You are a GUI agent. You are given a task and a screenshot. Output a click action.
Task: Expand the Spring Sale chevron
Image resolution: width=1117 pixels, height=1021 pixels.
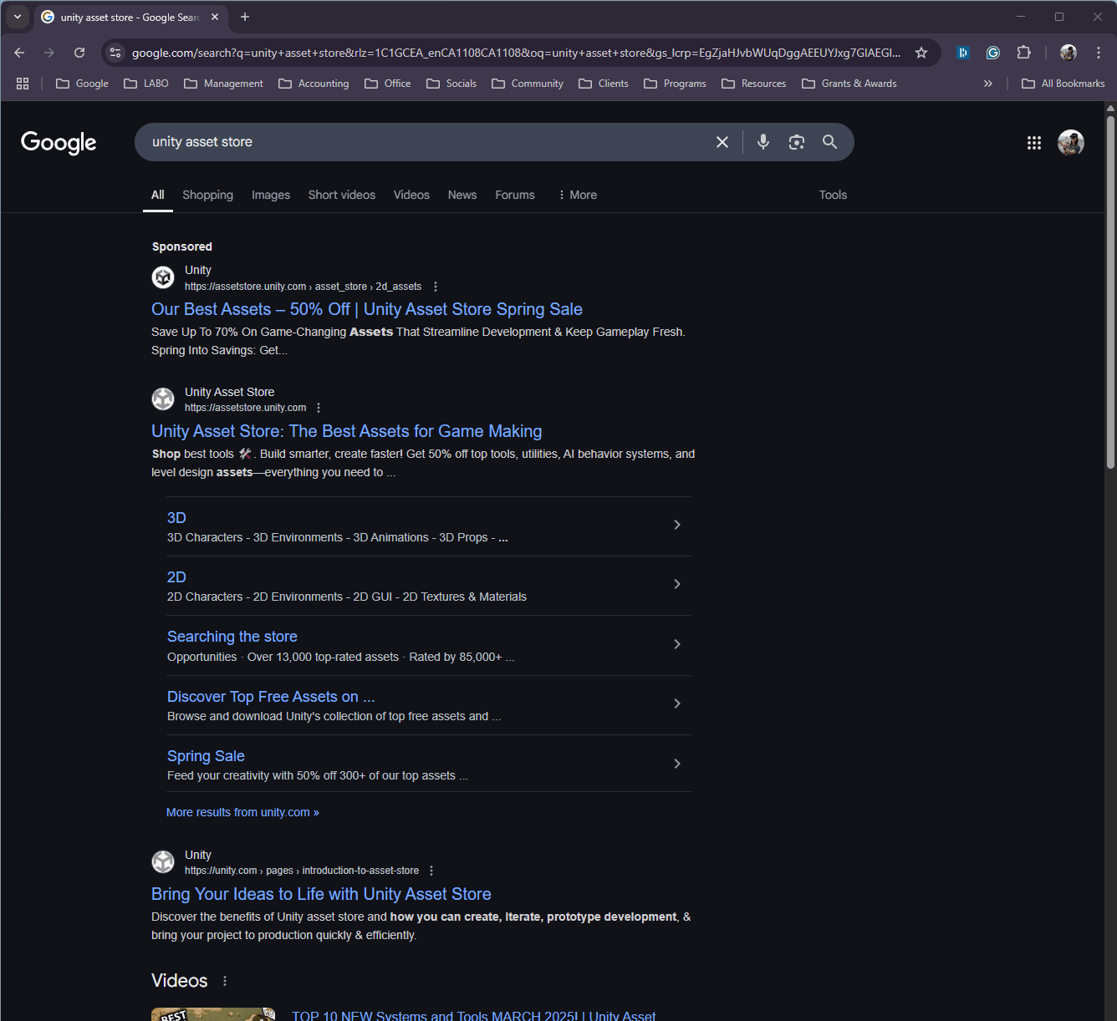click(677, 764)
